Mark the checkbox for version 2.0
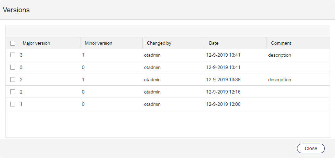This screenshot has height=158, width=335. pos(13,92)
